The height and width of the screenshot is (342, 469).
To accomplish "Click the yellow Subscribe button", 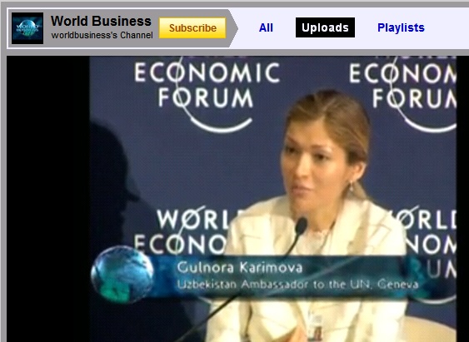I will (x=192, y=27).
